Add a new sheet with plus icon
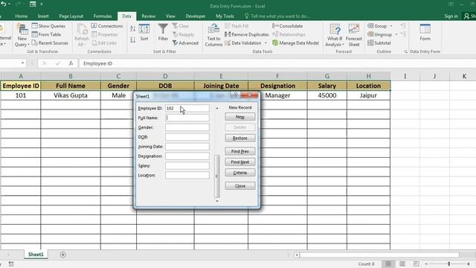This screenshot has height=268, width=476. point(62,255)
